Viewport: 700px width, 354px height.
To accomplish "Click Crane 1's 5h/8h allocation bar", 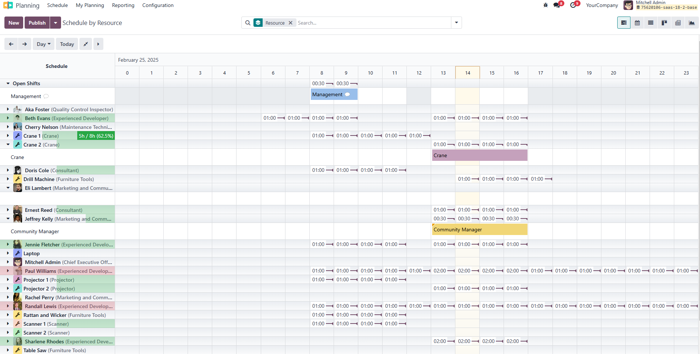I will (96, 136).
